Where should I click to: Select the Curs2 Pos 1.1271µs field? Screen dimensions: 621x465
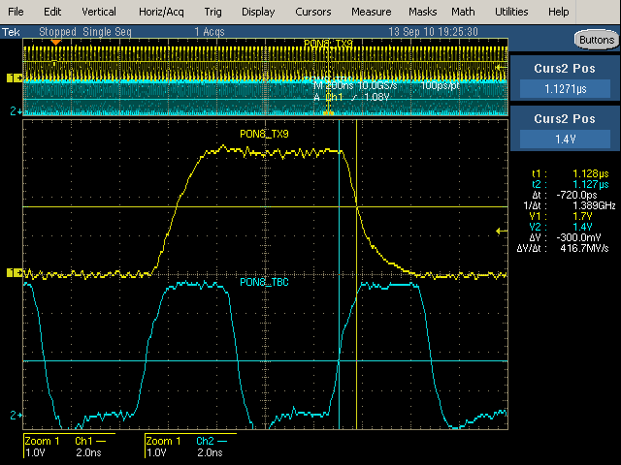click(565, 89)
